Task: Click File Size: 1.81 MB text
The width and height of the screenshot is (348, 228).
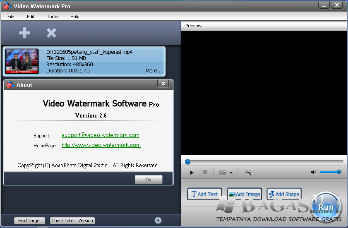Action: tap(66, 58)
